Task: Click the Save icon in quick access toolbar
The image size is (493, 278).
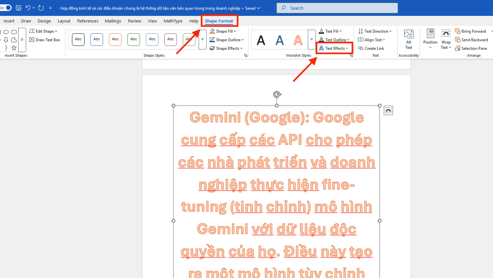Action: (x=18, y=8)
